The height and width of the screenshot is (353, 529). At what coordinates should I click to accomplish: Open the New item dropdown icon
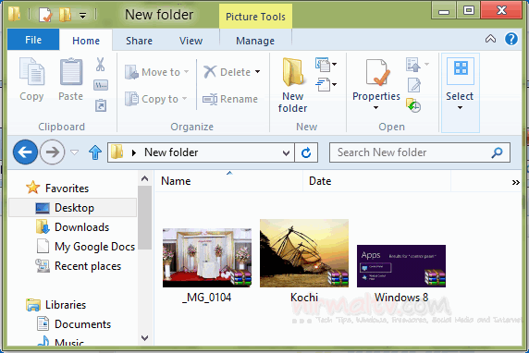point(326,64)
